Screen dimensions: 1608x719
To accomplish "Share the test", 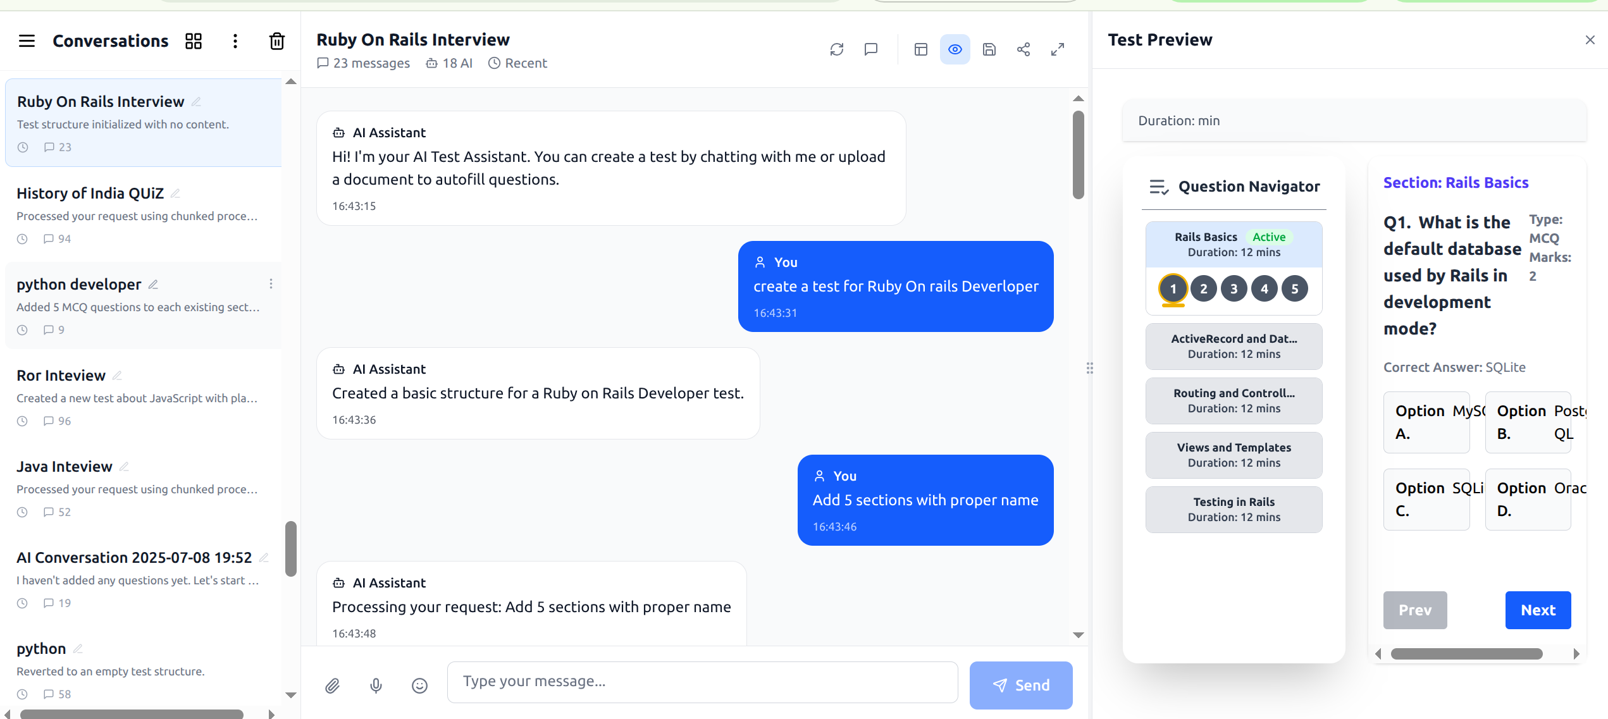I will [x=1024, y=49].
